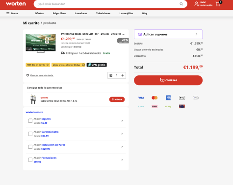The width and height of the screenshot is (233, 185).
Task: Open the hamburger Menu icon
Action: coord(8,13)
